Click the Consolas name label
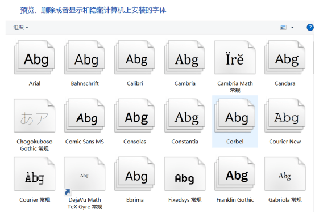Viewport: 315px width, 213px height. point(135,142)
